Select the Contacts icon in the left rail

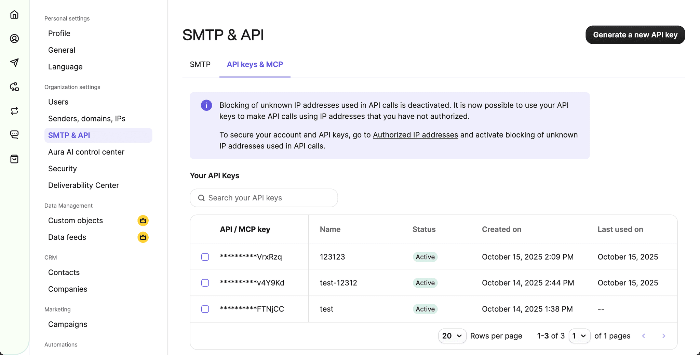[x=14, y=39]
